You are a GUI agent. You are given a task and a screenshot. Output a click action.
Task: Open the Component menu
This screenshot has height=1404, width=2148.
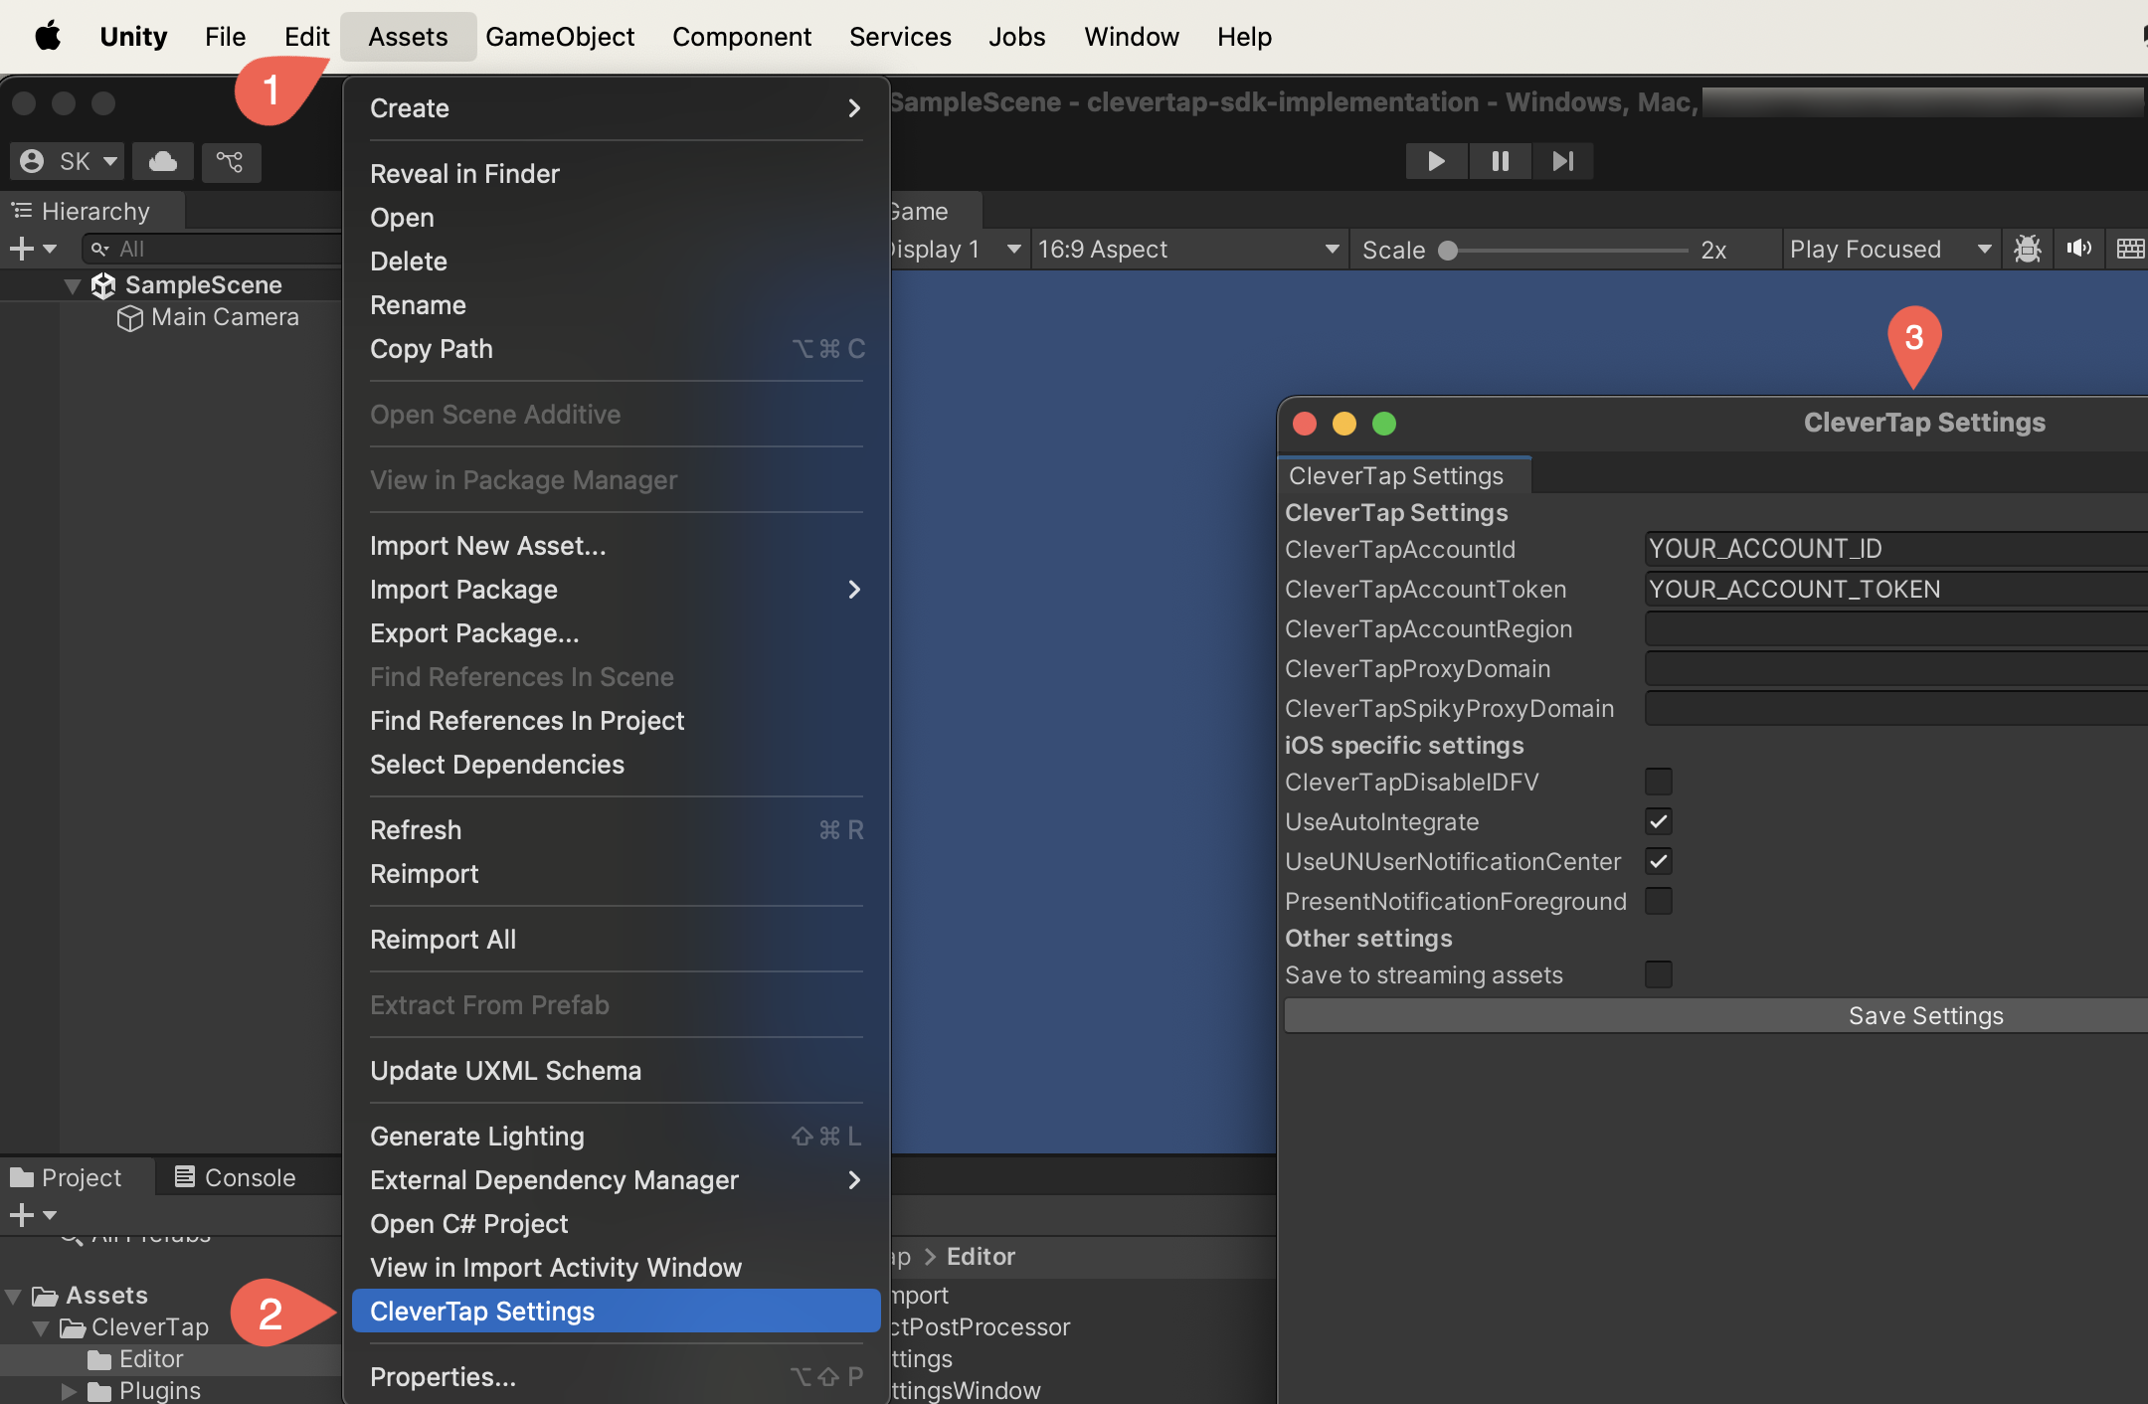[742, 37]
